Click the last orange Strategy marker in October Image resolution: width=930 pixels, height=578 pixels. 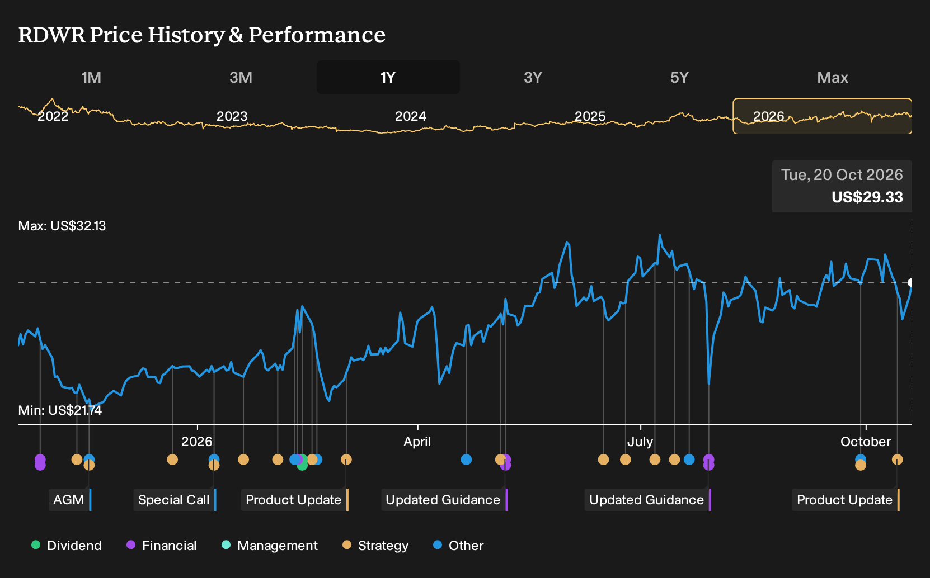[x=898, y=459]
